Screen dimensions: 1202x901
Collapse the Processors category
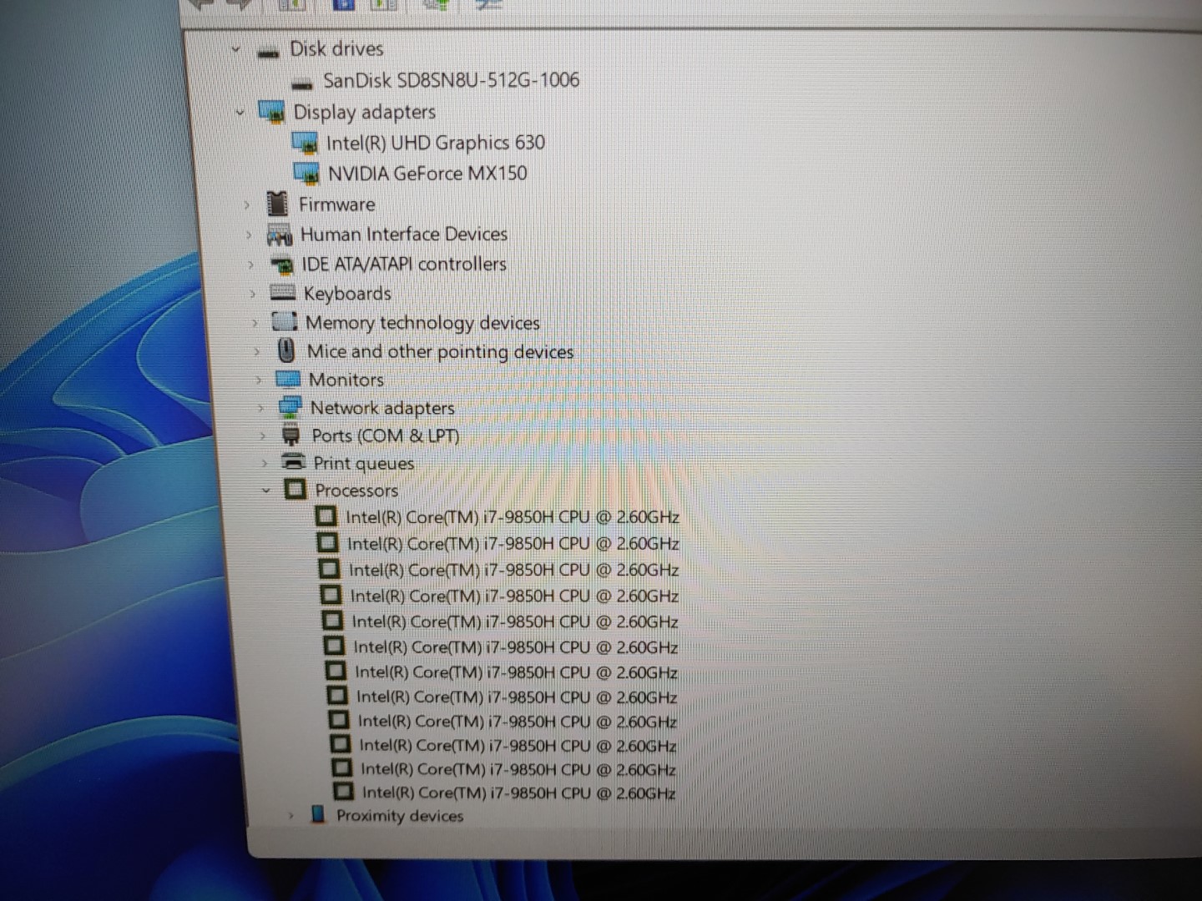266,491
